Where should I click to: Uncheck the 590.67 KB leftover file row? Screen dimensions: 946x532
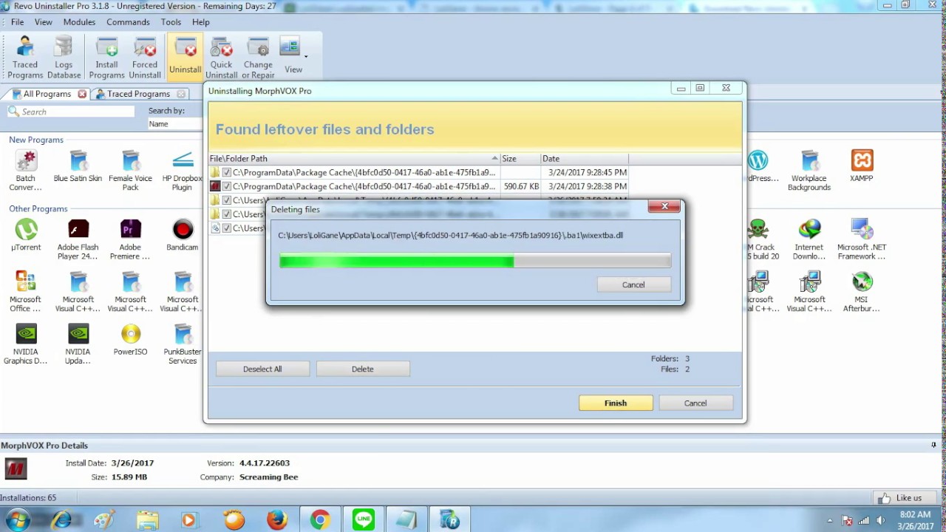[227, 186]
